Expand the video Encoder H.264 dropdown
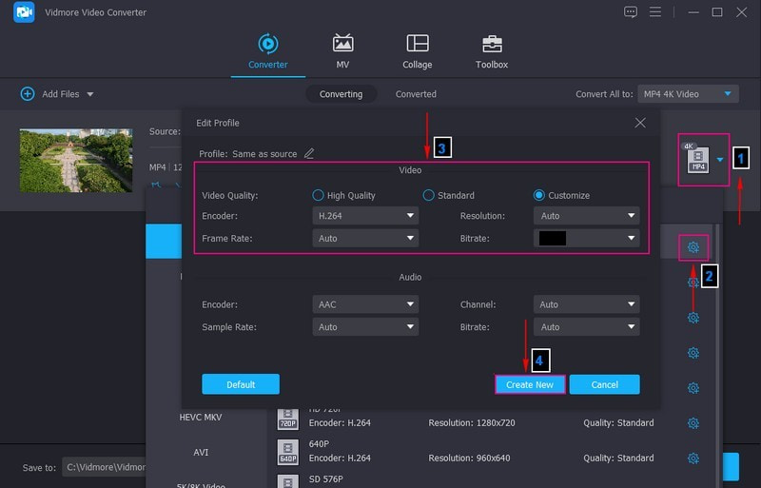Screen dimensions: 761x488 tap(365, 216)
